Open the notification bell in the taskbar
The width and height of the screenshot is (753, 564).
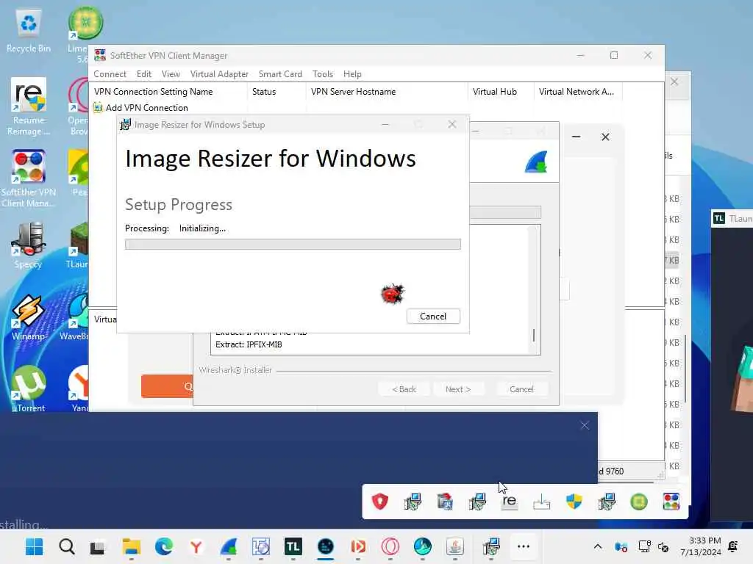(x=733, y=546)
